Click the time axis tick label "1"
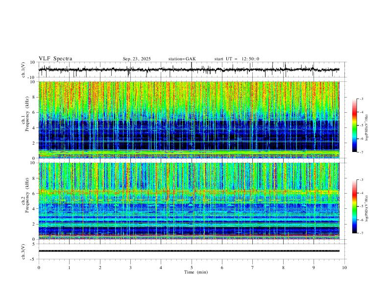The width and height of the screenshot is (388, 300). (69, 268)
